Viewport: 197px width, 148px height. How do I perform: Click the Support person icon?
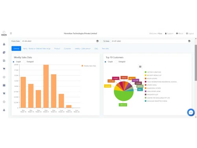166,34
